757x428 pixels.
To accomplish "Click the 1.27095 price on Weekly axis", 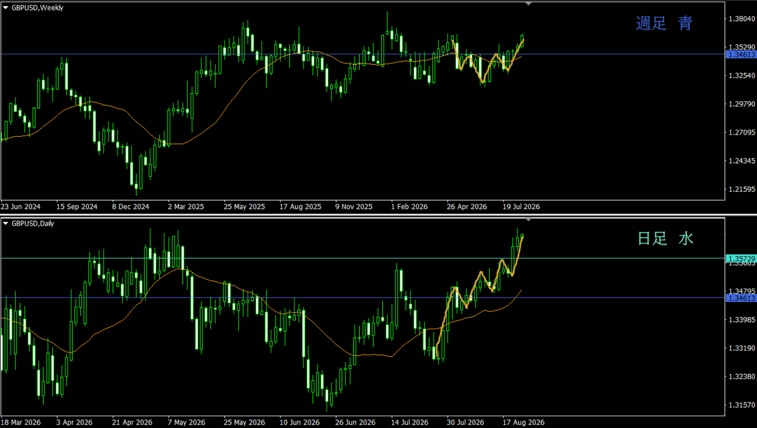I will point(742,133).
